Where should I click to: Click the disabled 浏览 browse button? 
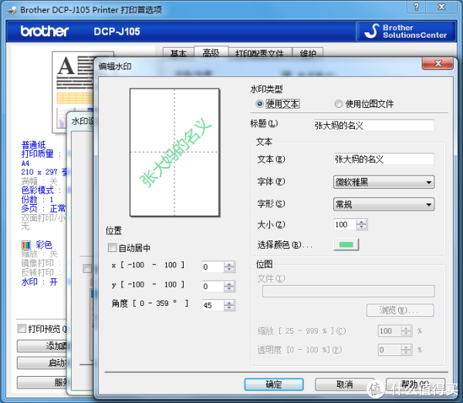pyautogui.click(x=400, y=310)
